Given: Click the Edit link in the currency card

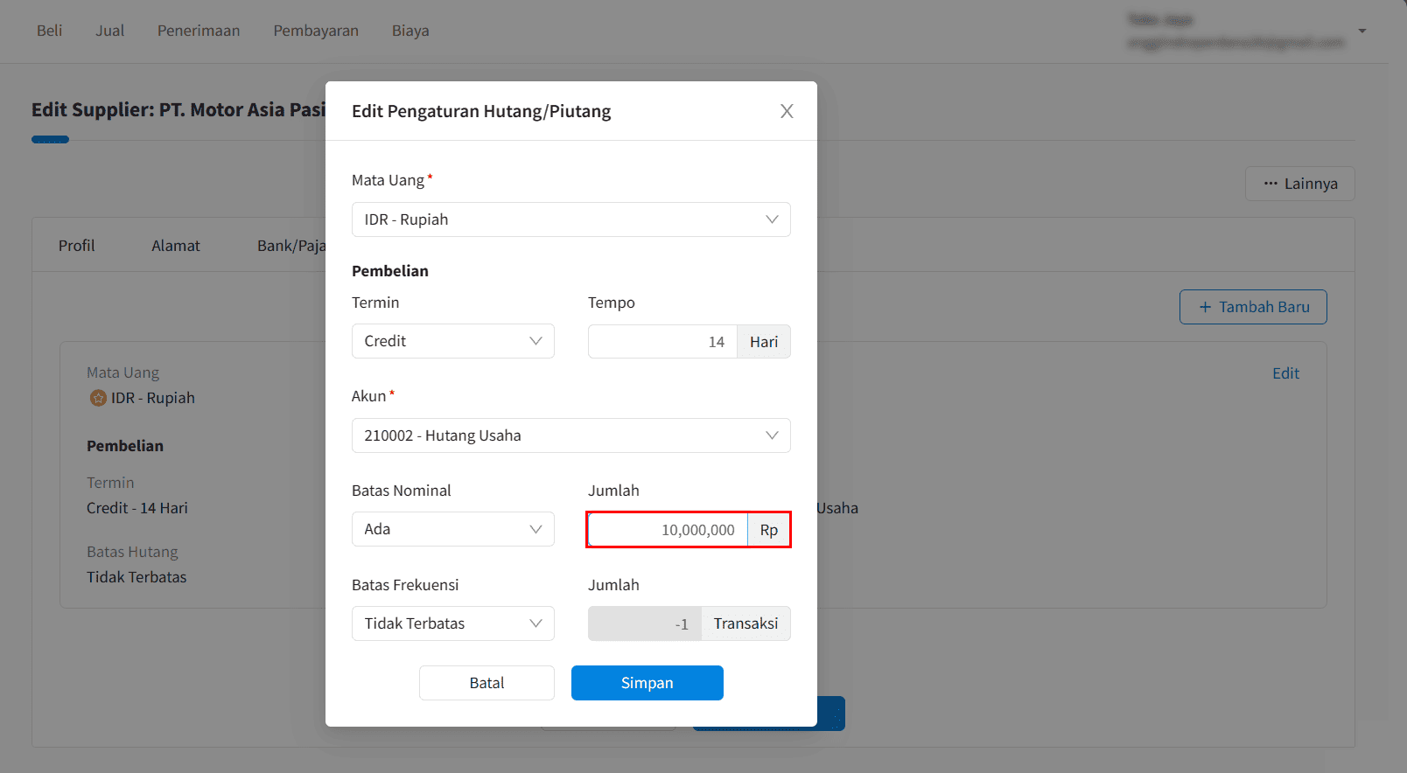Looking at the screenshot, I should pyautogui.click(x=1285, y=373).
